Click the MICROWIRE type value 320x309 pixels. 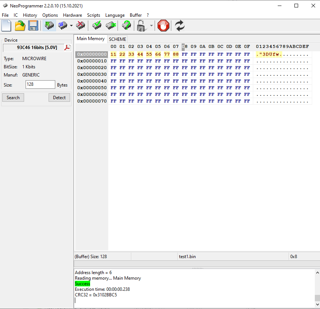click(34, 59)
